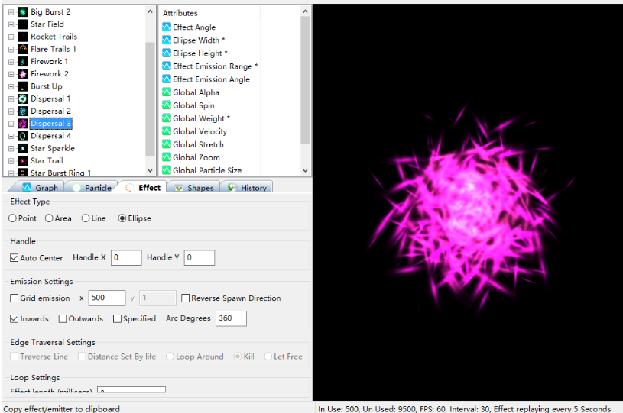This screenshot has width=623, height=413.
Task: Click the effects list vertical scrollbar thumb
Action: 150,99
